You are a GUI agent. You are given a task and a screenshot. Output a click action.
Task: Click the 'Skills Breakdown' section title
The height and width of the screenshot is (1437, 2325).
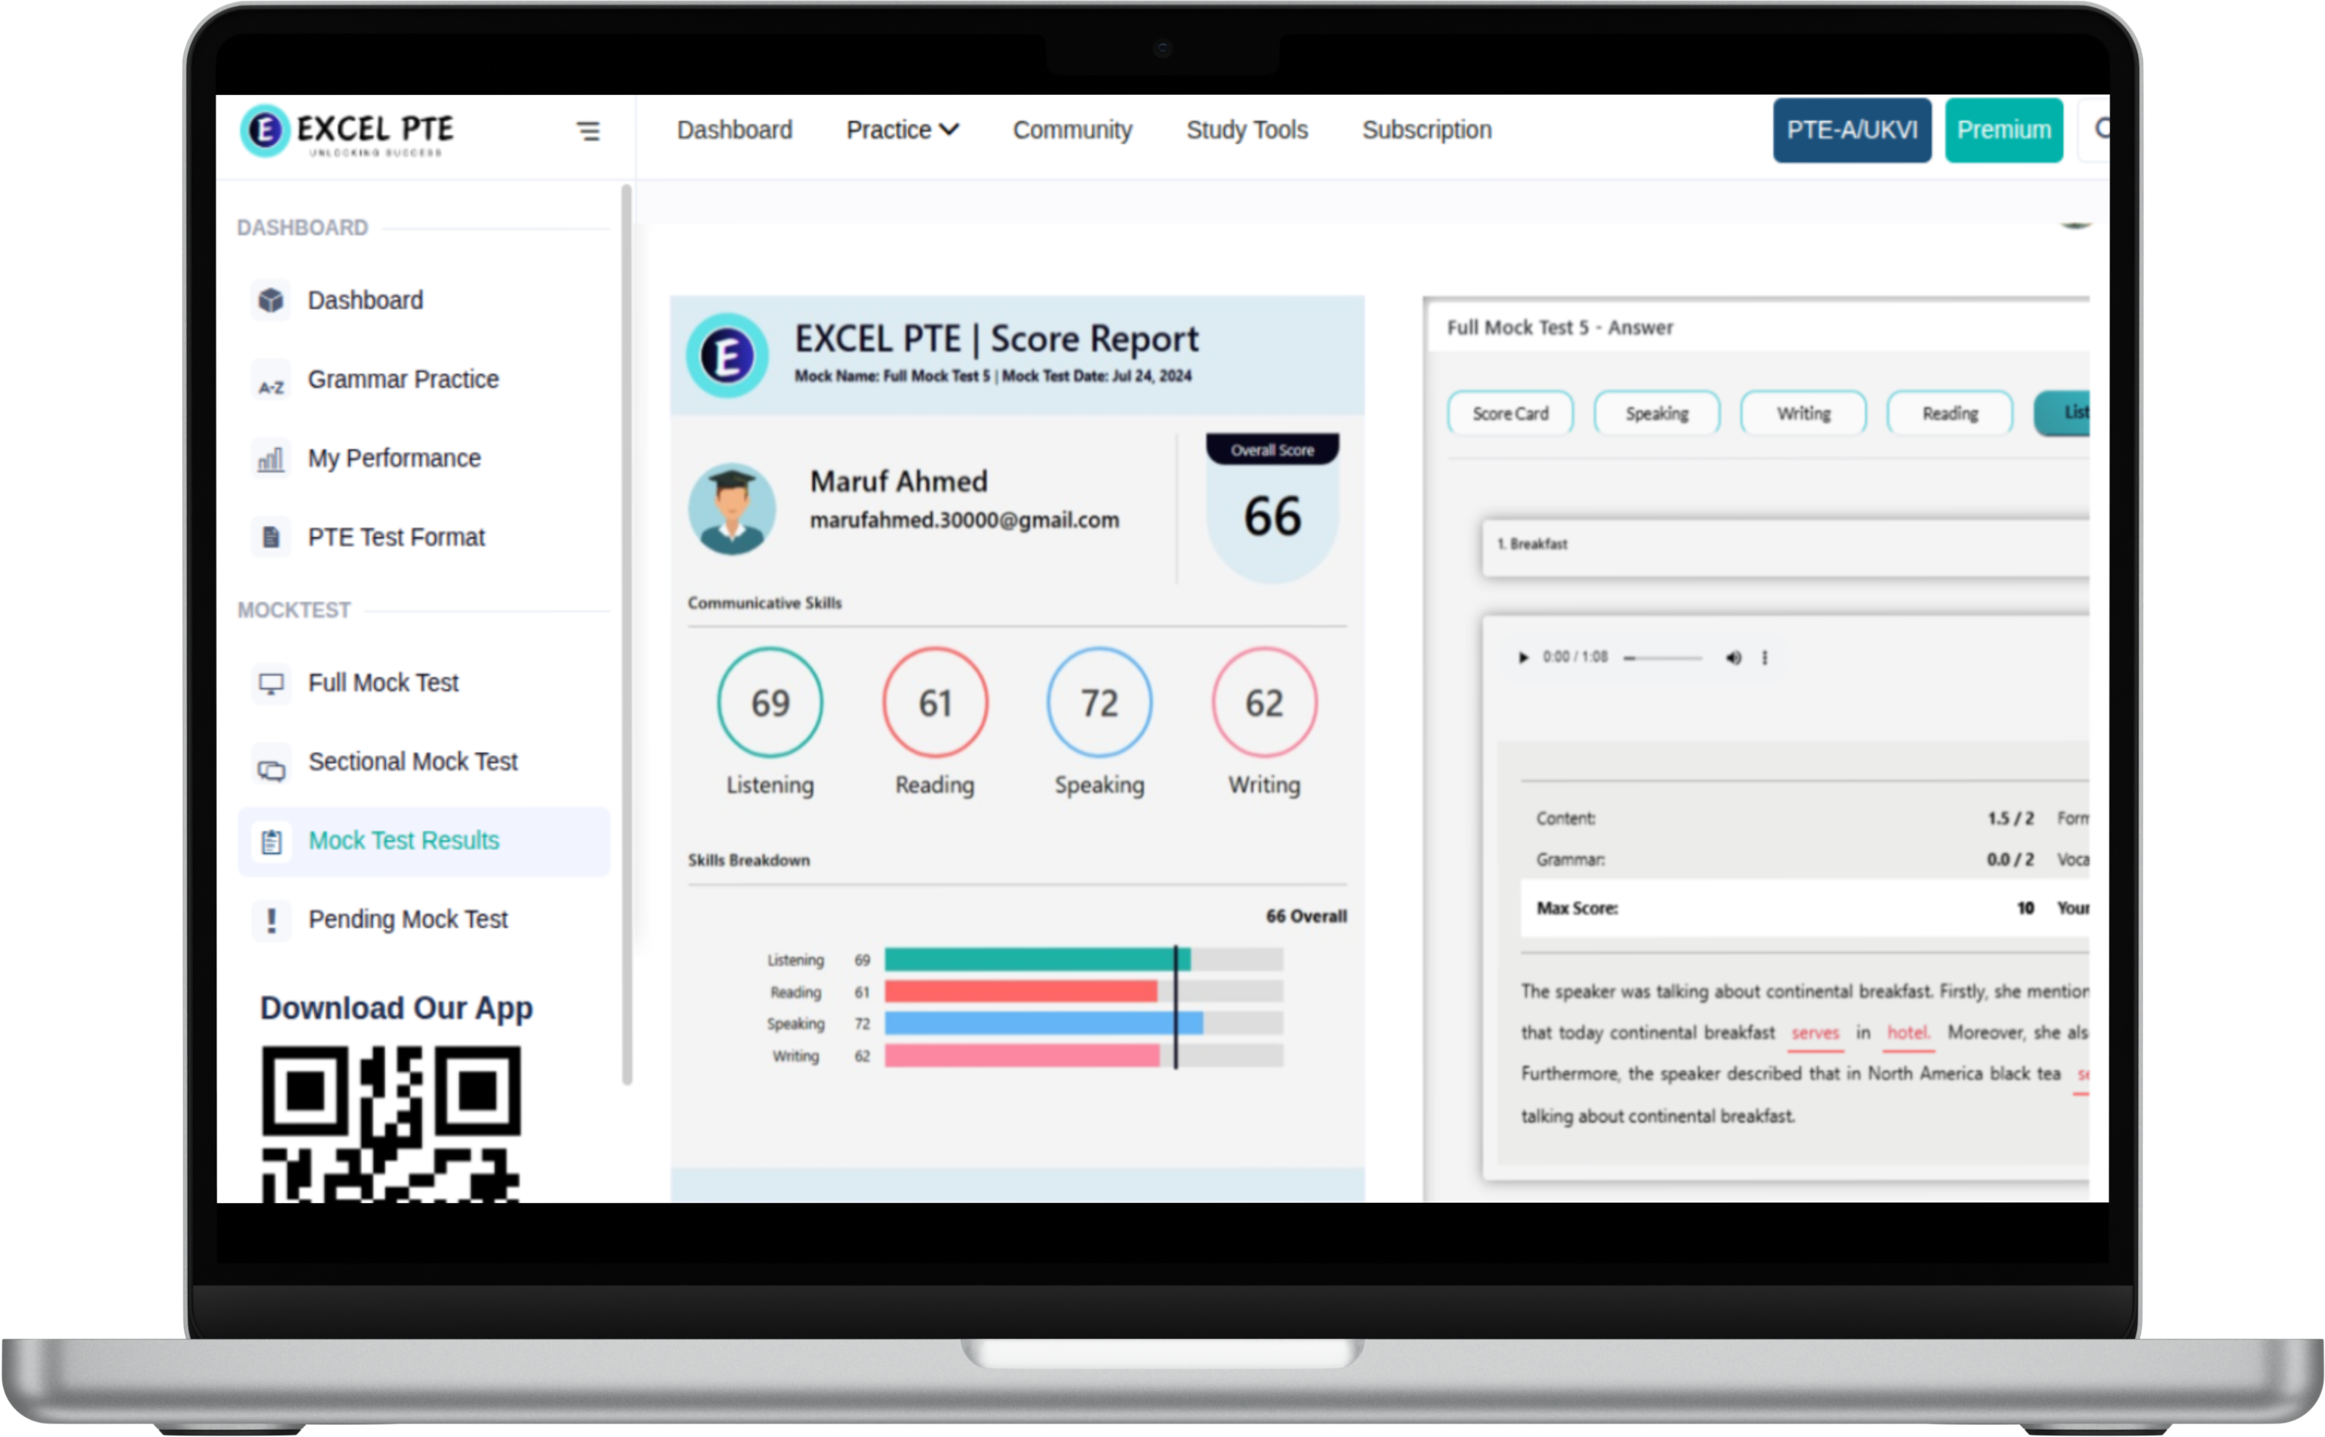[749, 860]
